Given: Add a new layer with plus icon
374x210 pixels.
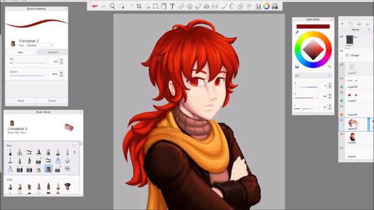Looking at the screenshot, I should click(x=342, y=24).
